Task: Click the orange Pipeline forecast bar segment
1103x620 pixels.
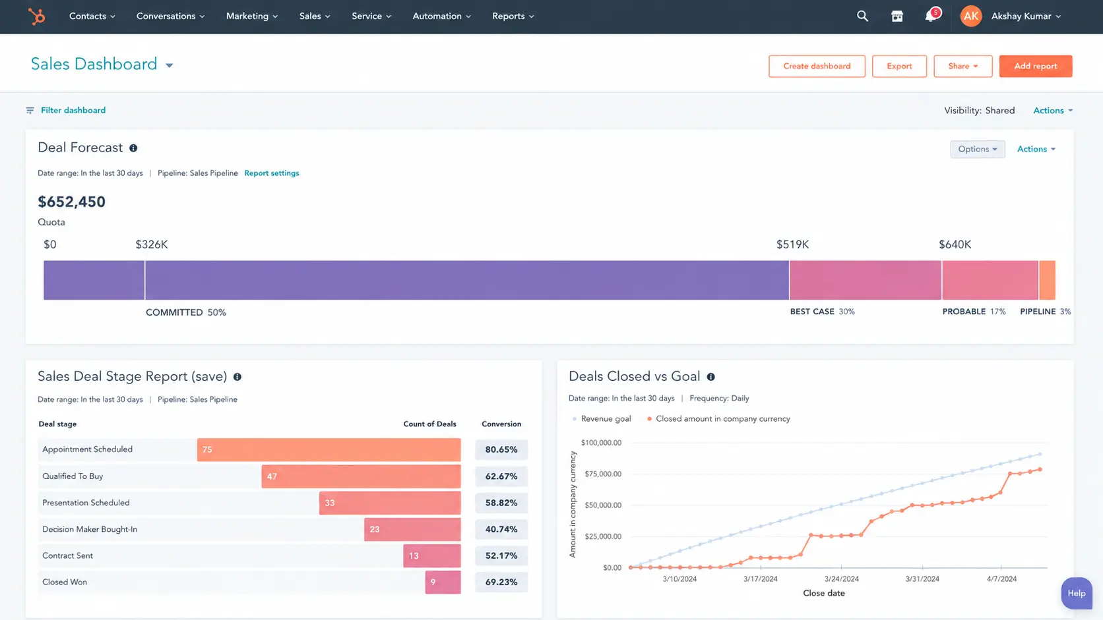Action: tap(1048, 280)
